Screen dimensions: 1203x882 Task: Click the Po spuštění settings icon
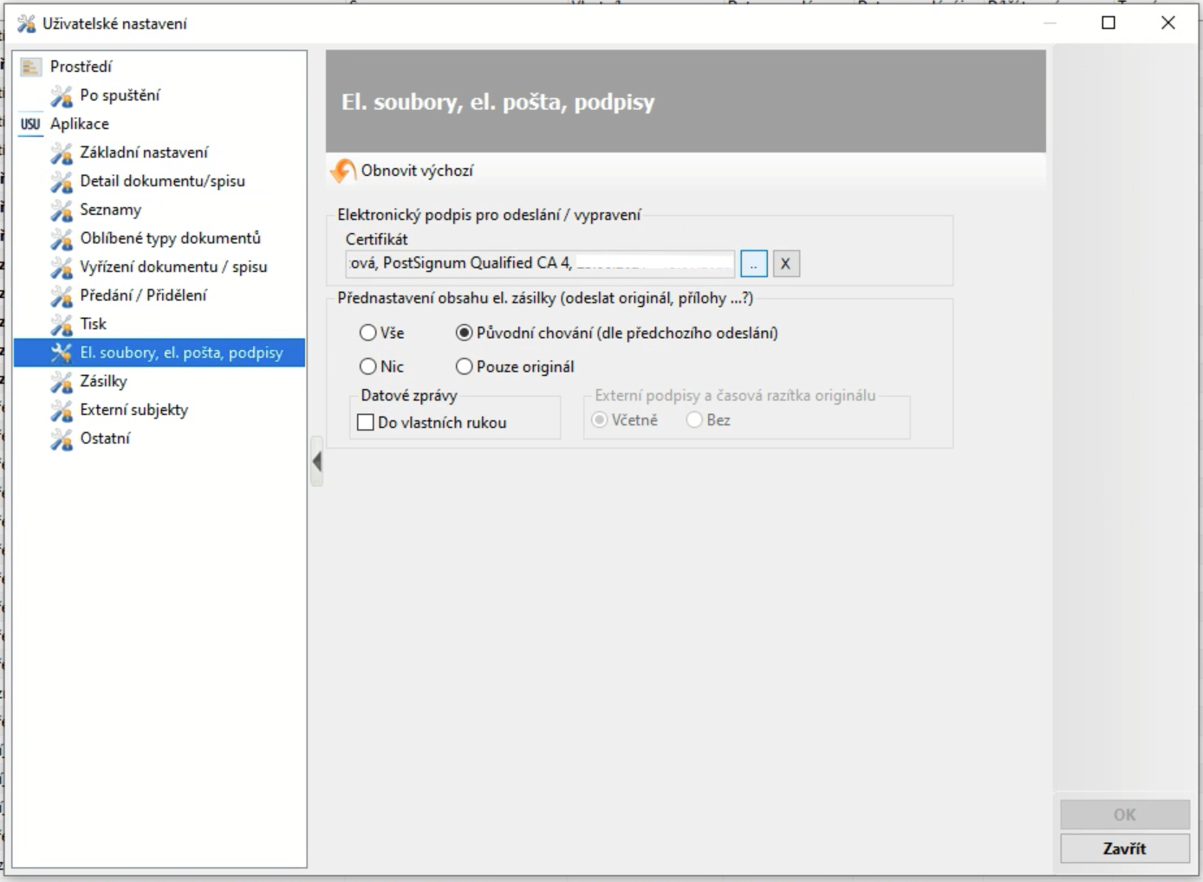click(62, 96)
